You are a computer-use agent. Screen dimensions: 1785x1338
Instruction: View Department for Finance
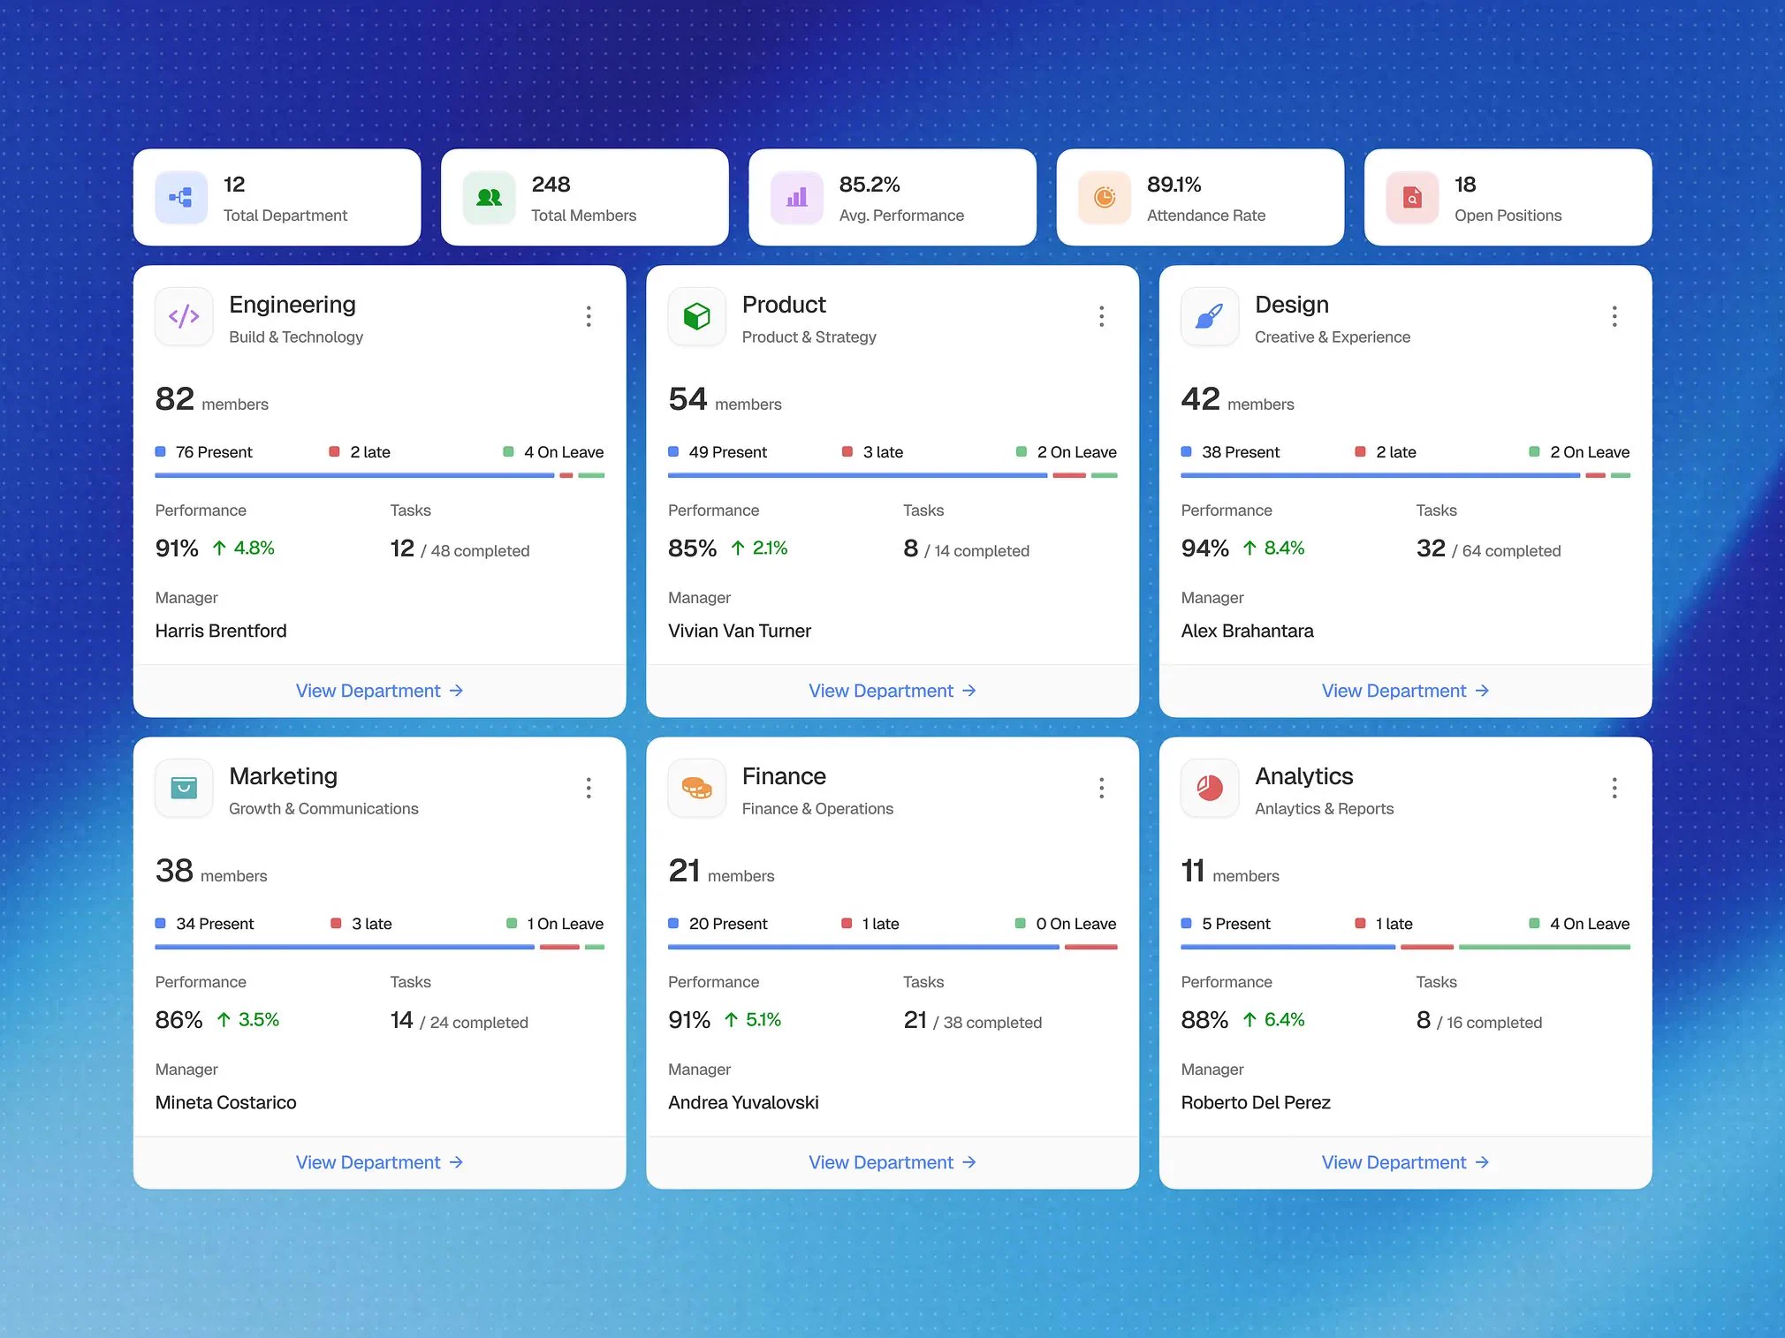[x=892, y=1162]
